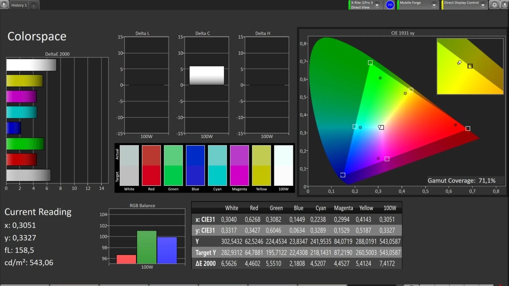
Task: Select the Cyan swatch in the Actual/Target strip
Action: pyautogui.click(x=217, y=165)
